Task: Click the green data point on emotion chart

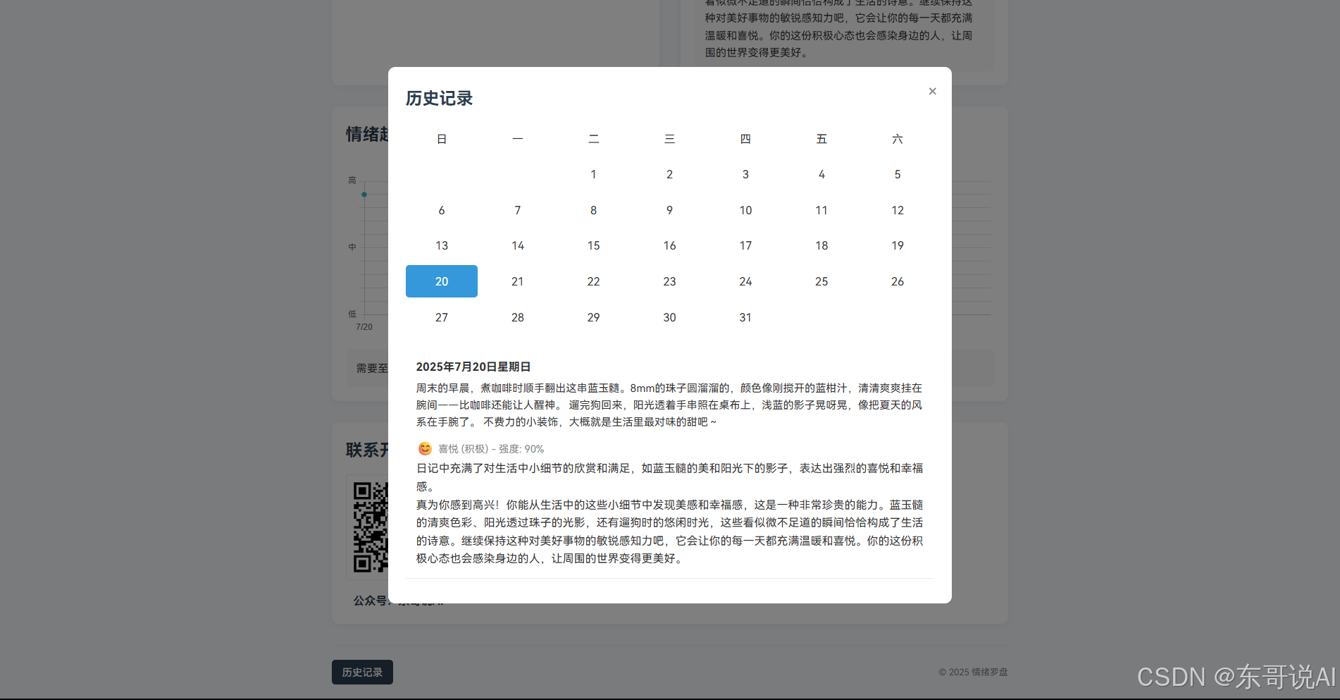Action: coord(364,195)
